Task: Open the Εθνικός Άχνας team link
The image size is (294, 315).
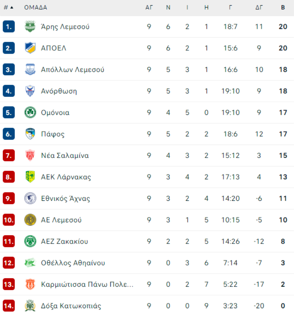Action: click(x=66, y=198)
